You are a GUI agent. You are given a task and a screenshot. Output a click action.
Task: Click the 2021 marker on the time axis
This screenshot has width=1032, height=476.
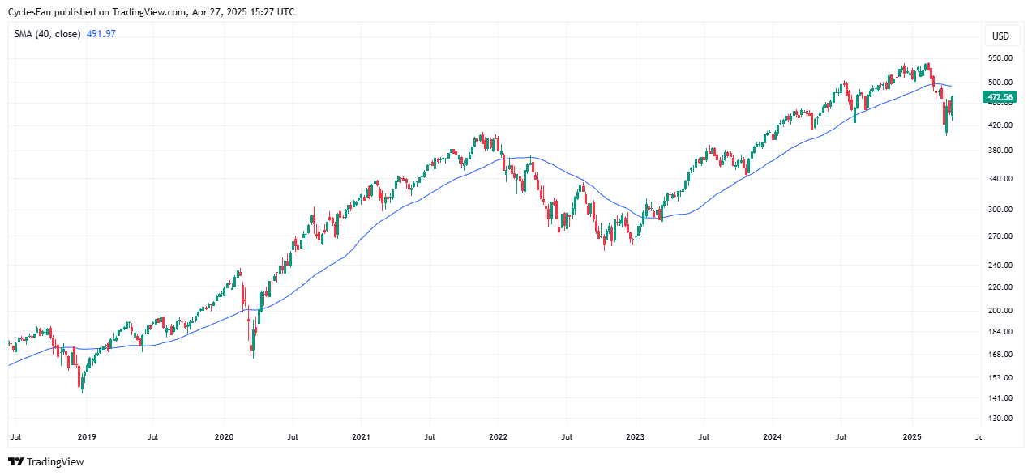tap(361, 437)
